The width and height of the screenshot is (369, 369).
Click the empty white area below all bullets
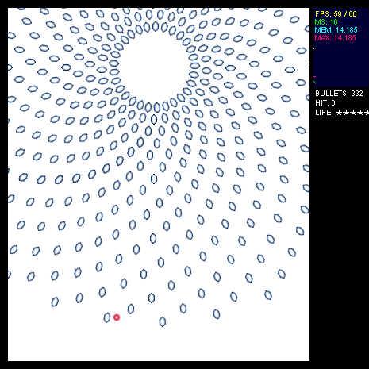159,344
